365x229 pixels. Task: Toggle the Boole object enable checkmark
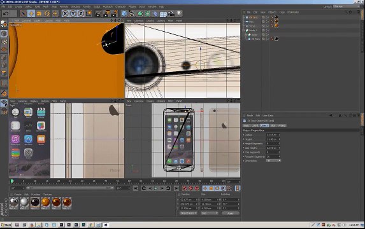pyautogui.click(x=268, y=34)
